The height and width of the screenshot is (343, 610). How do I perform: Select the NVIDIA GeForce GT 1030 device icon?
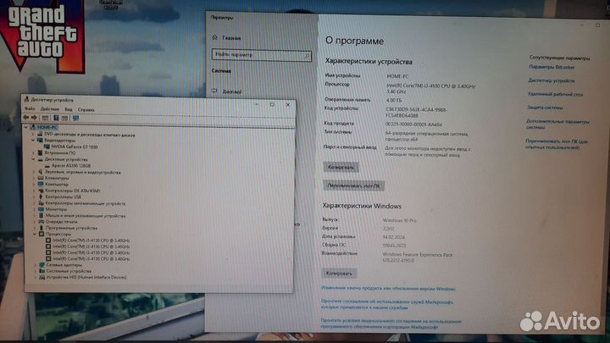tap(47, 147)
